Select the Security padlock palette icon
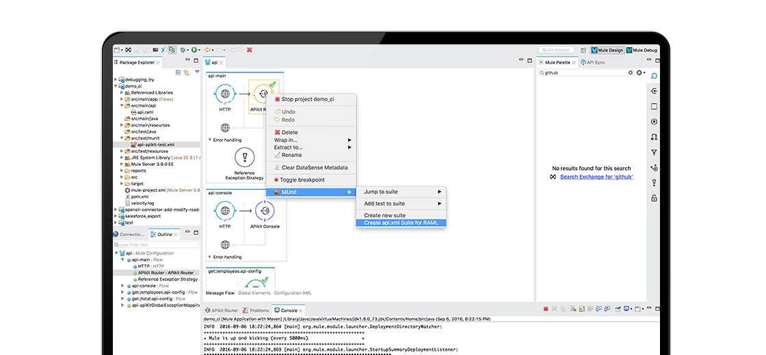Image resolution: width=766 pixels, height=355 pixels. (x=654, y=199)
